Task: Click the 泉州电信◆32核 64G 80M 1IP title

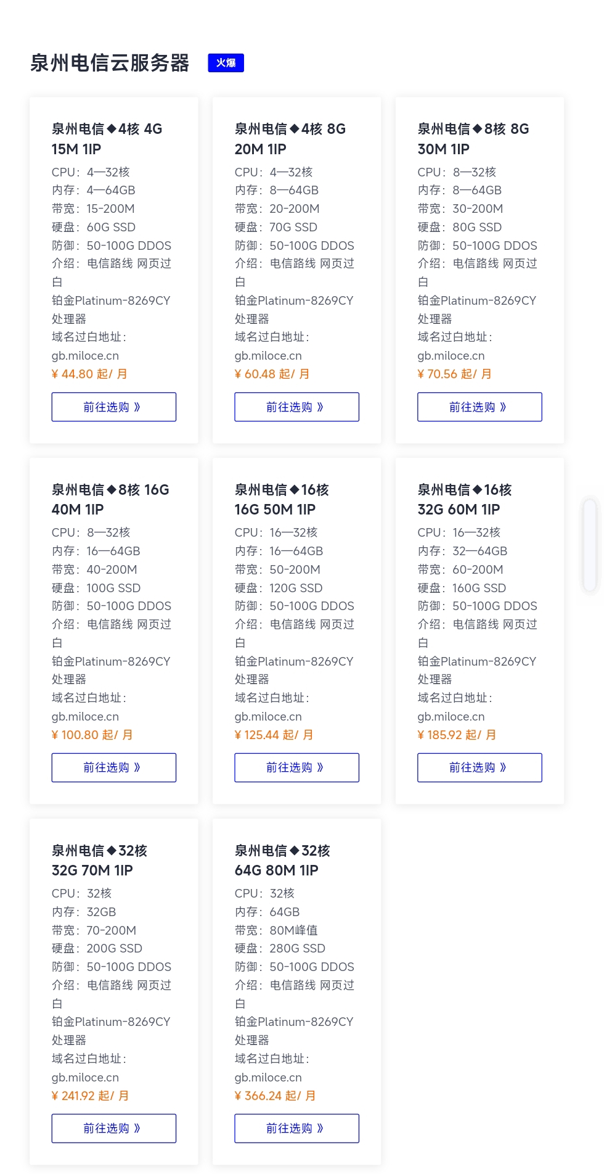Action: click(282, 861)
